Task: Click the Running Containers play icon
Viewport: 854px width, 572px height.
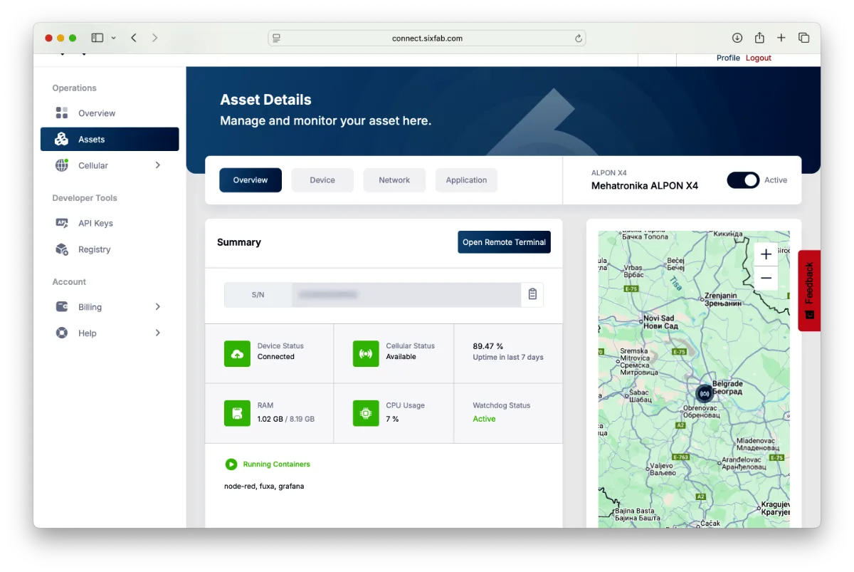Action: [231, 464]
